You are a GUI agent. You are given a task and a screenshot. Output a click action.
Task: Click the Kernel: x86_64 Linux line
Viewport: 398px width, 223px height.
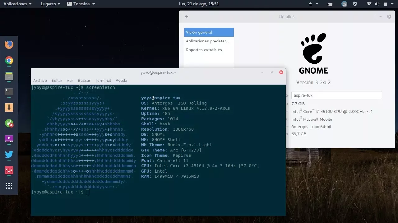click(x=186, y=108)
